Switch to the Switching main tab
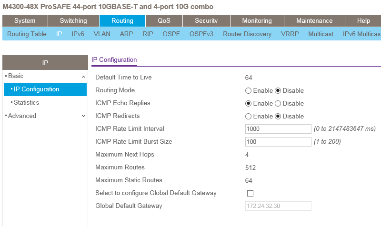Screen dimensions: 381x226 pyautogui.click(x=73, y=21)
